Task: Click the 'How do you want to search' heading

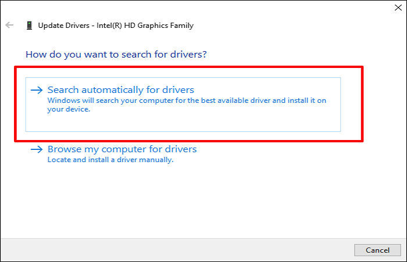Action: [116, 55]
